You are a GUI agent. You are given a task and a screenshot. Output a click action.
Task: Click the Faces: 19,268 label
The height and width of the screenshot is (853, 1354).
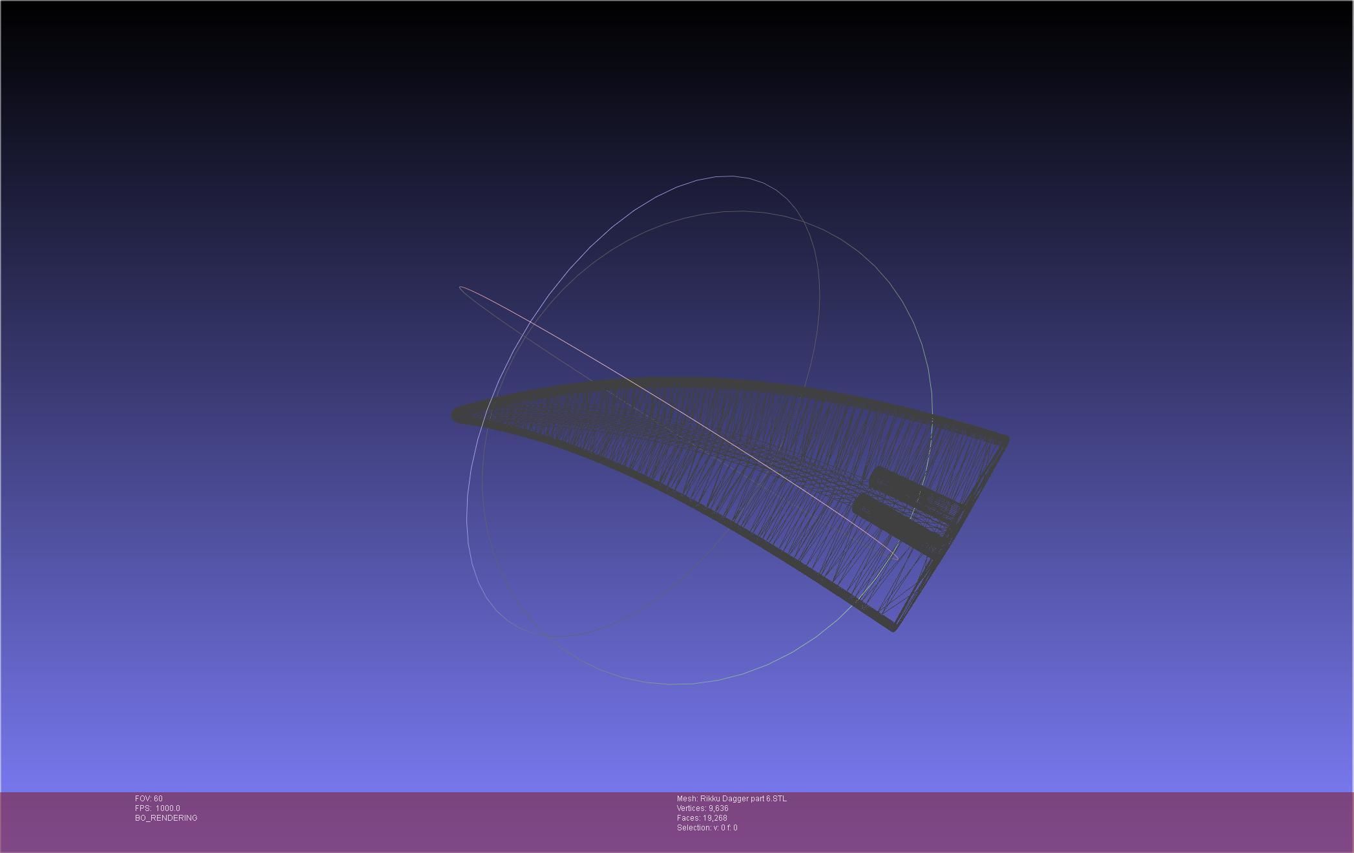pos(702,818)
